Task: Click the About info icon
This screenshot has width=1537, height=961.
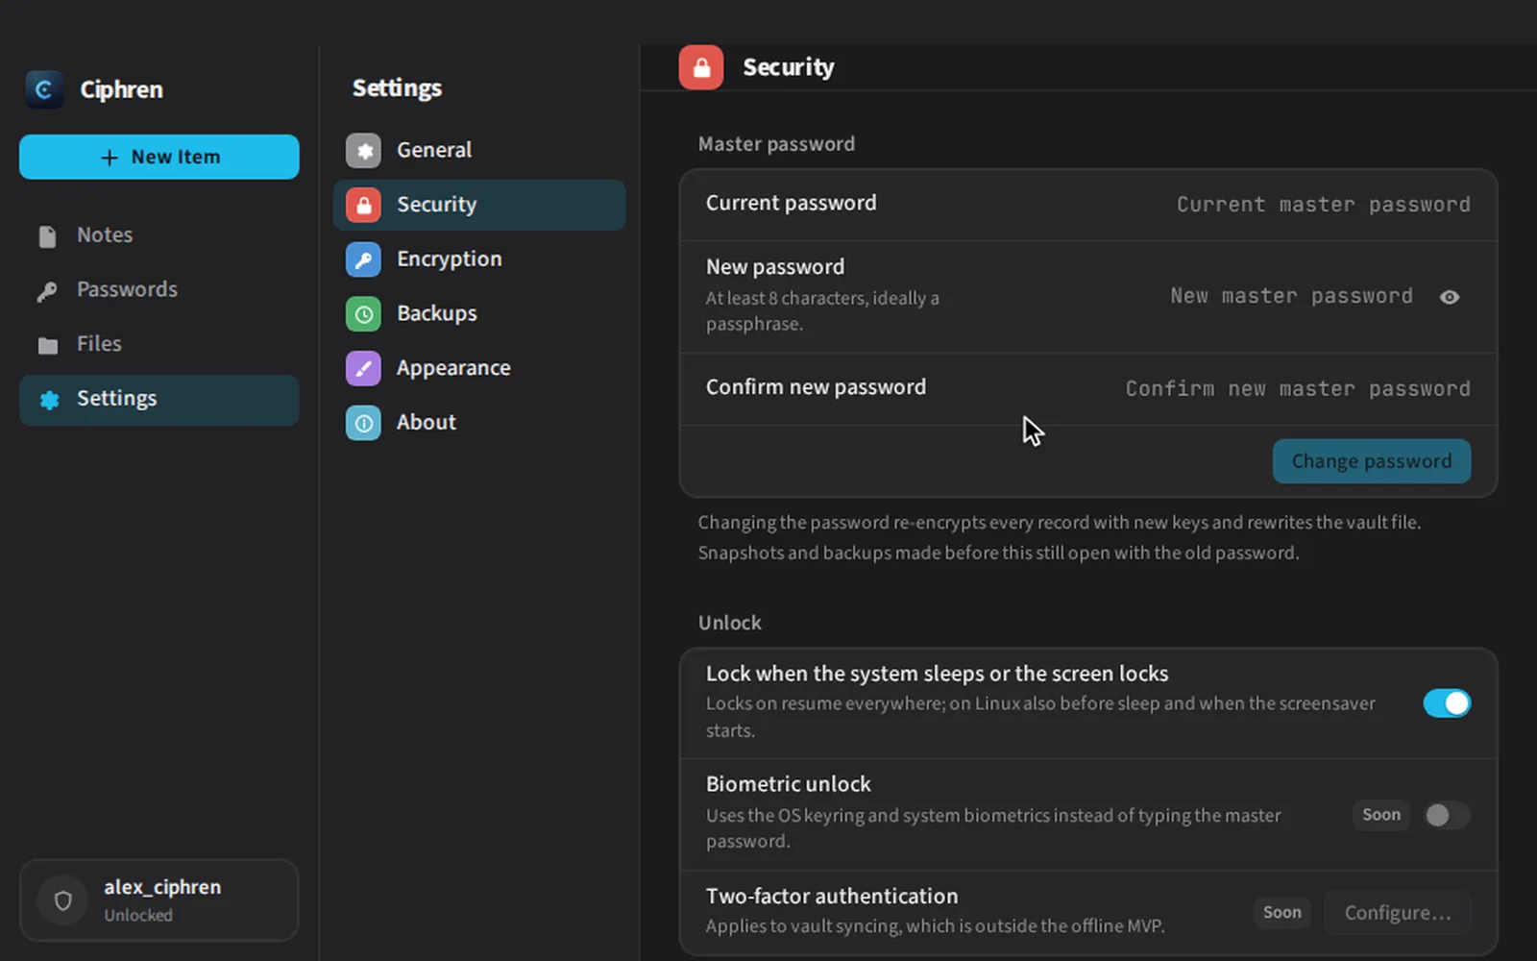Action: pyautogui.click(x=363, y=423)
